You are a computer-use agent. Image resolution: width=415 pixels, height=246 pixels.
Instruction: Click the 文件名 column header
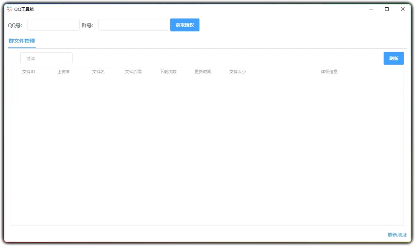98,71
